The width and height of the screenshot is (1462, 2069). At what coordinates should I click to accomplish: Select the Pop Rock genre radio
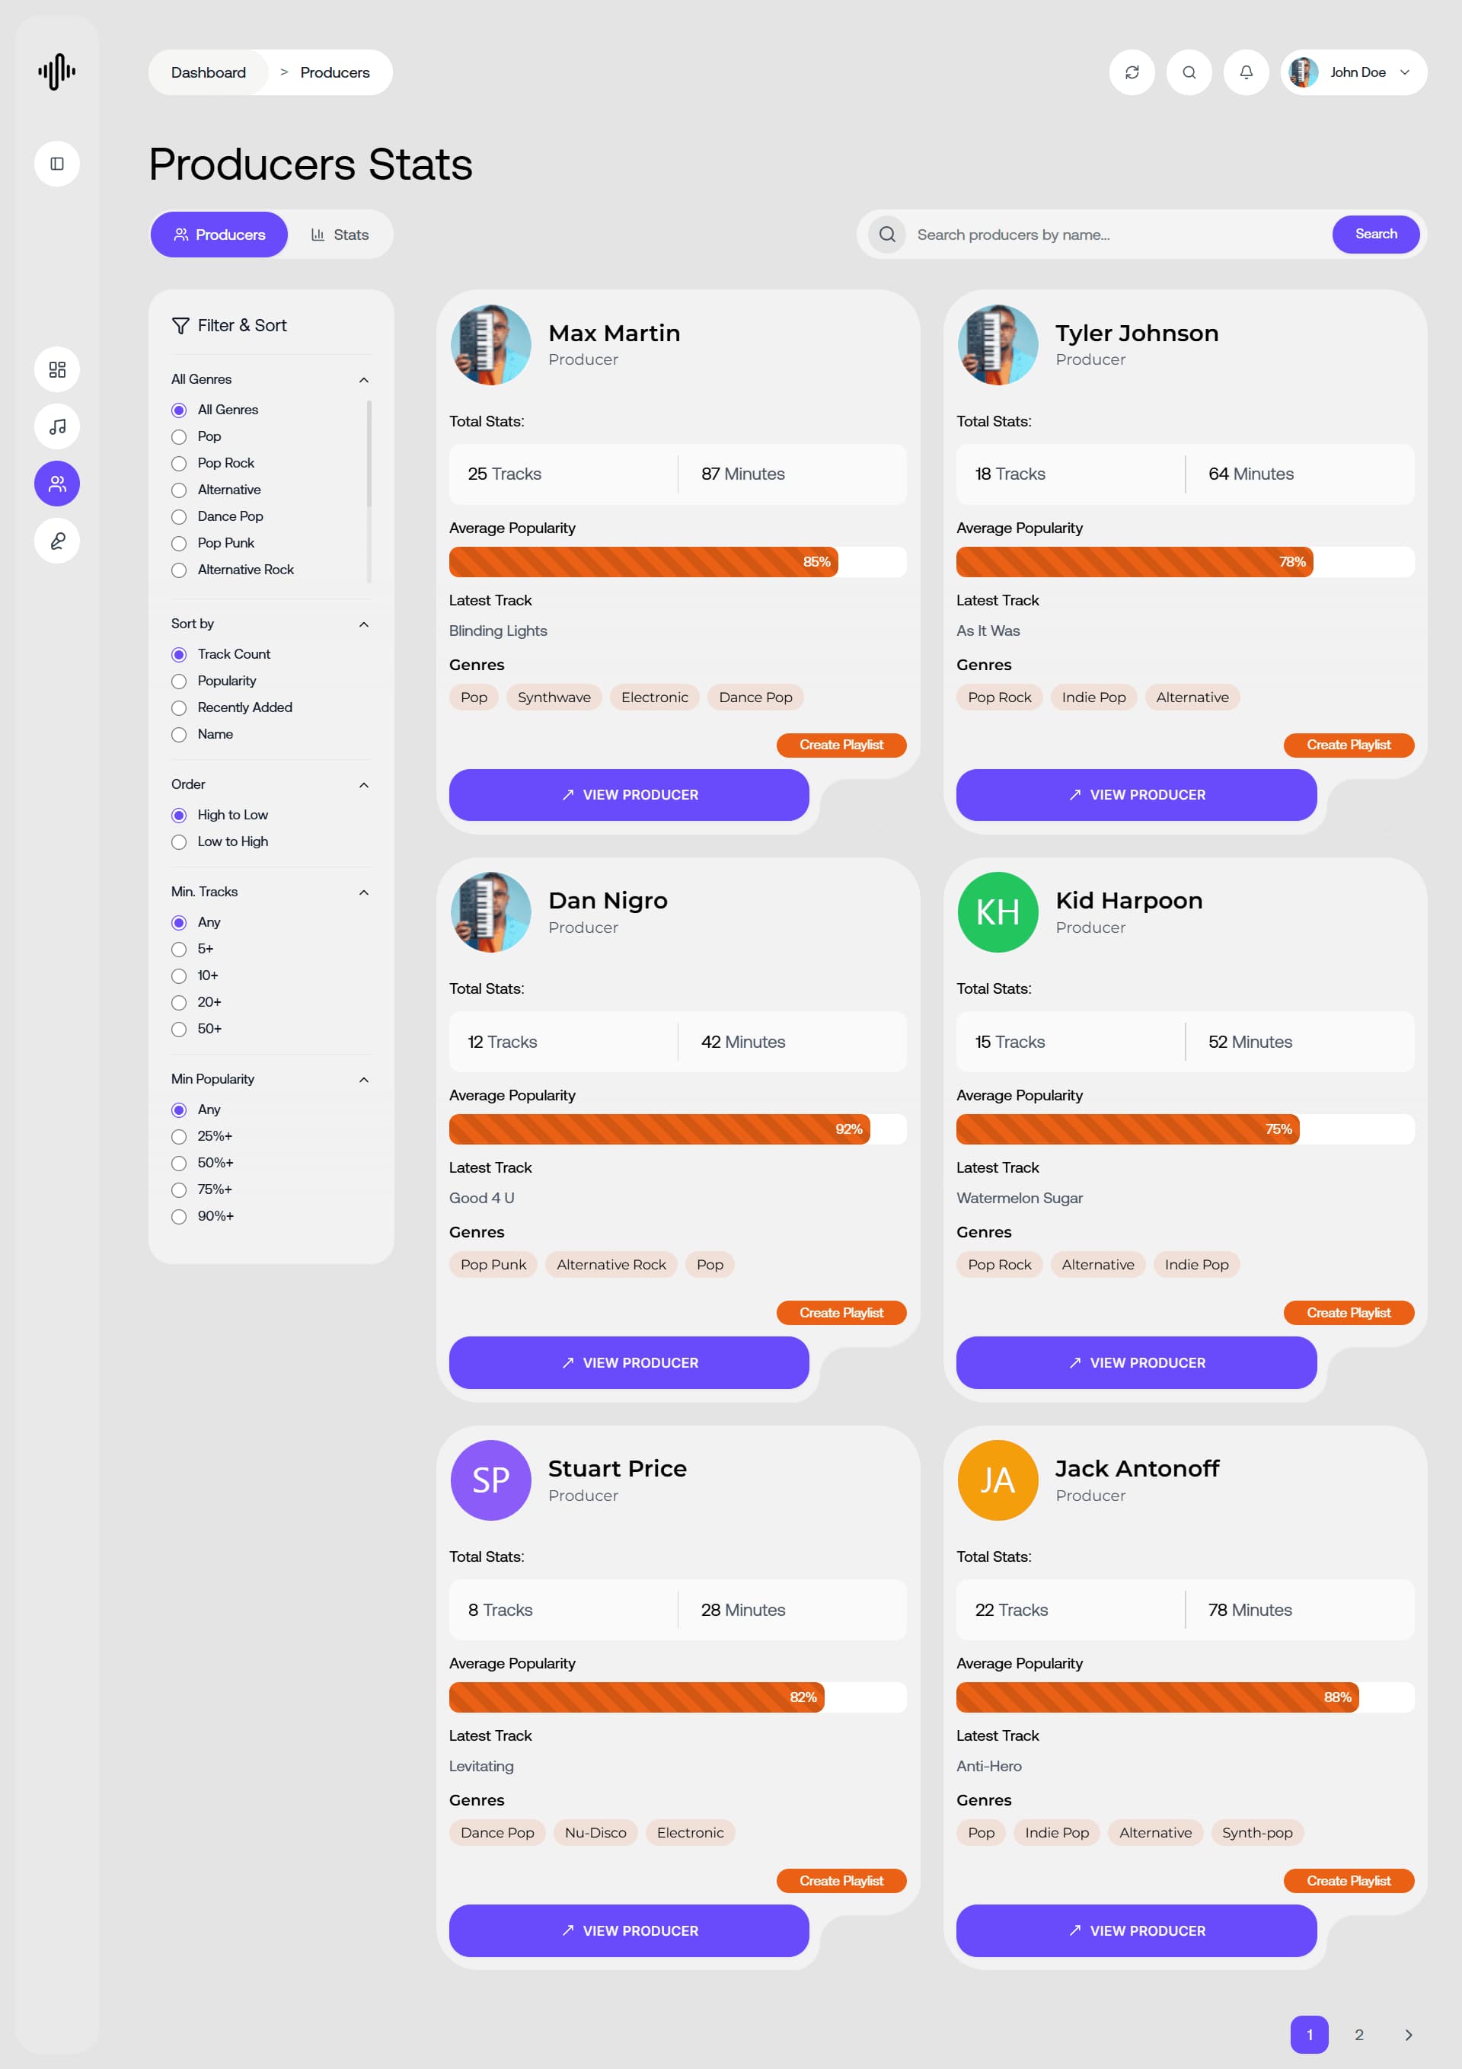coord(178,463)
